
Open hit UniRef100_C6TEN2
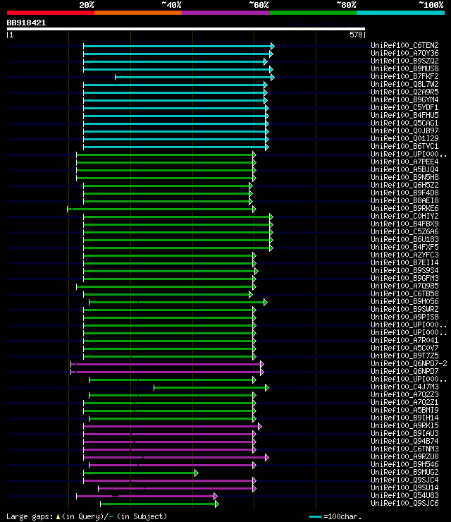pos(404,45)
